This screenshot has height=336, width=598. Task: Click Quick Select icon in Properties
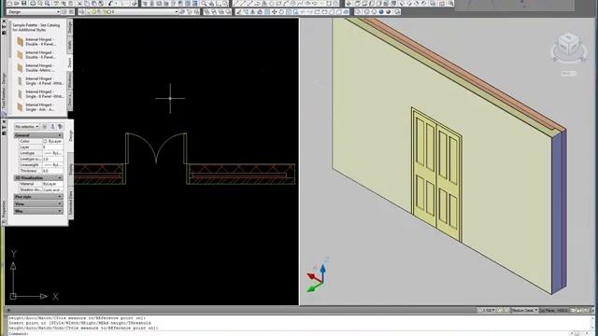click(x=60, y=127)
